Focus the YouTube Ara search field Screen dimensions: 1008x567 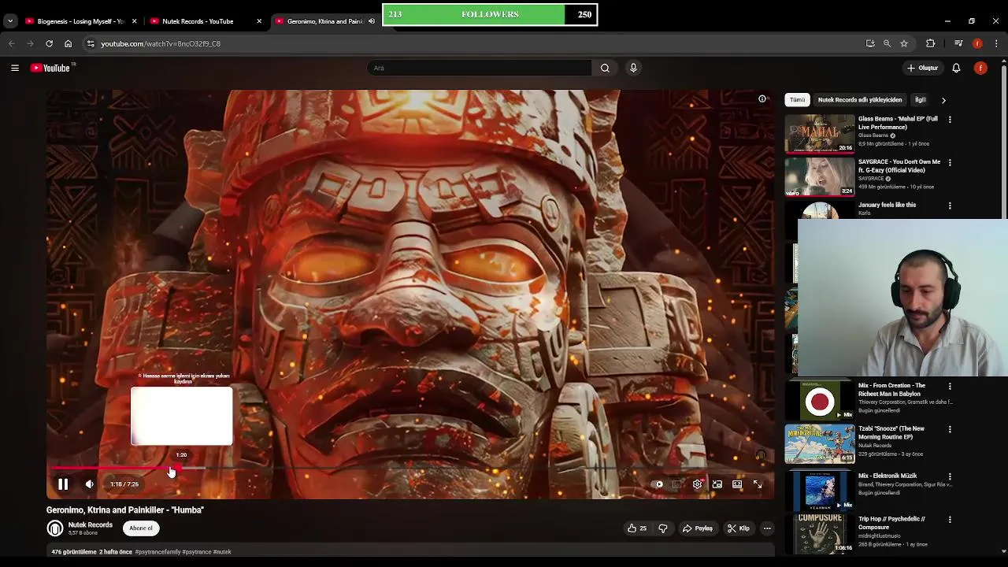[x=479, y=68]
